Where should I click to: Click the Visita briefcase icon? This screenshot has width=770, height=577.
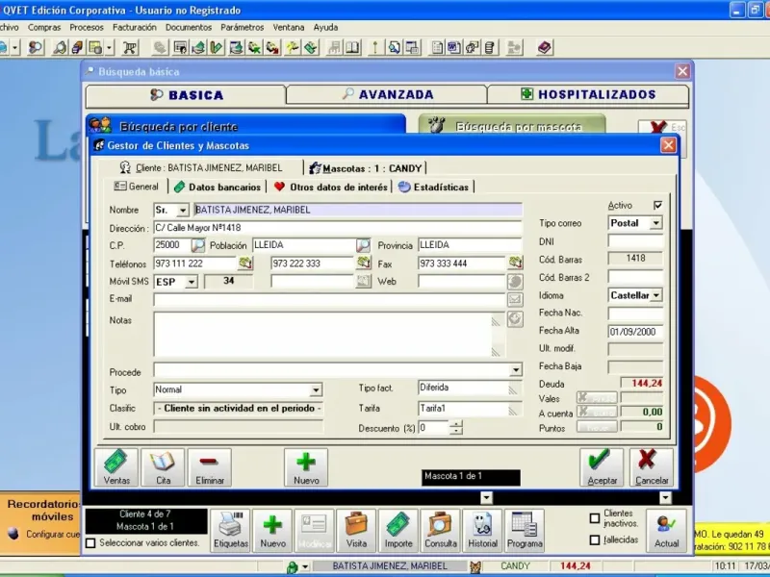[x=356, y=530]
